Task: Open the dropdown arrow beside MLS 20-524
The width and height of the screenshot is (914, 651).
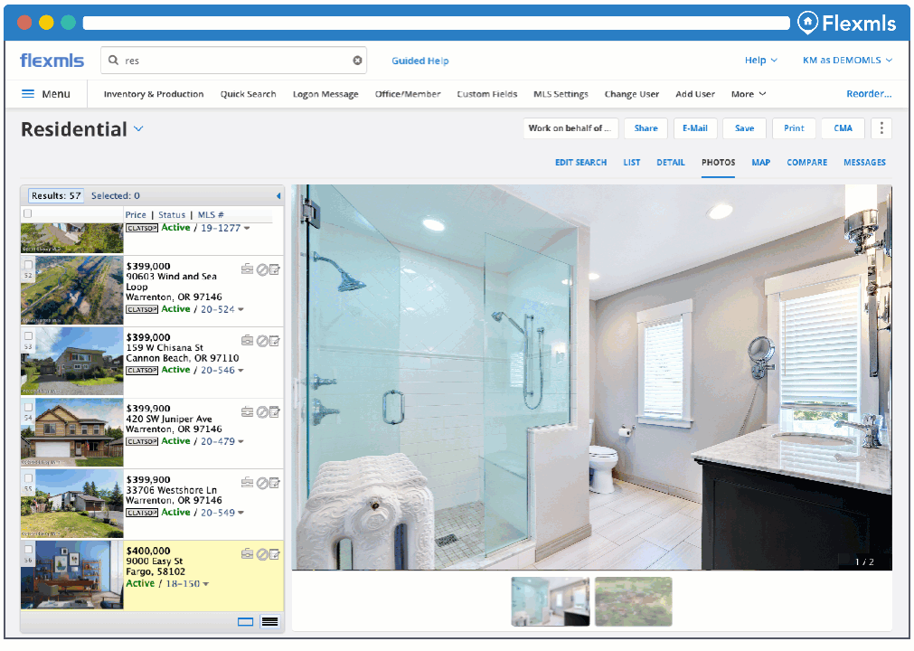Action: 240,309
